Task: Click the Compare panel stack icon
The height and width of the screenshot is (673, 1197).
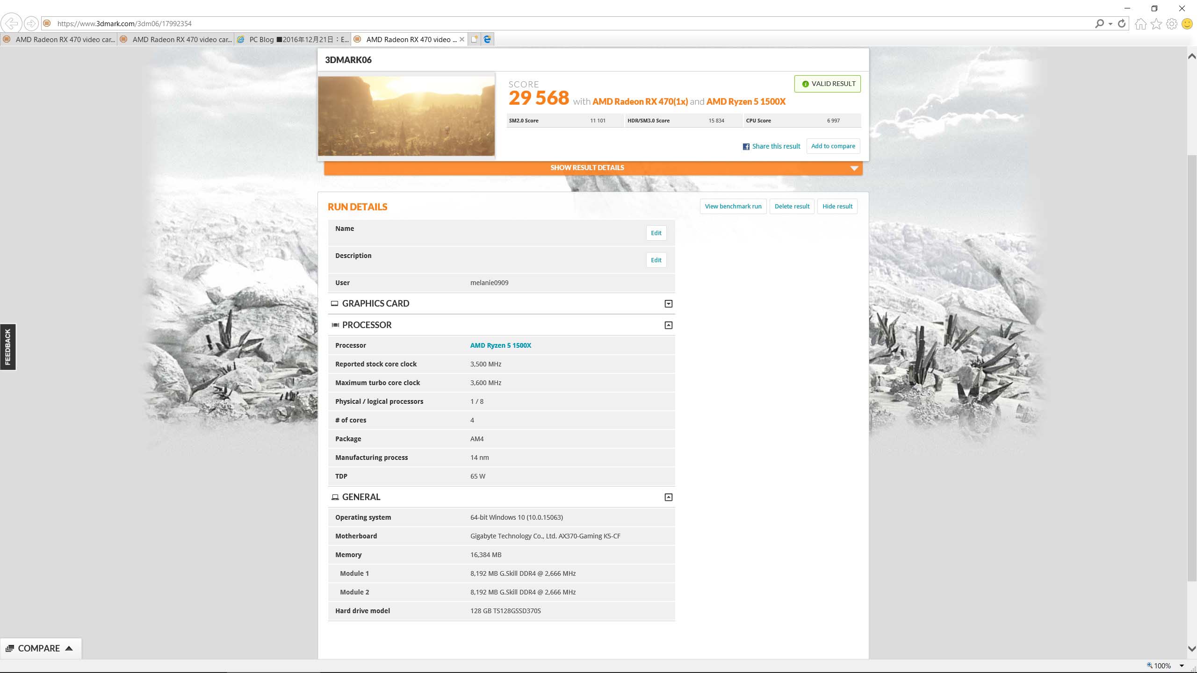Action: coord(9,648)
